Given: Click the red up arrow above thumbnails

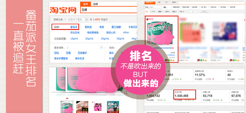Looking at the screenshot, I should click(x=67, y=98).
